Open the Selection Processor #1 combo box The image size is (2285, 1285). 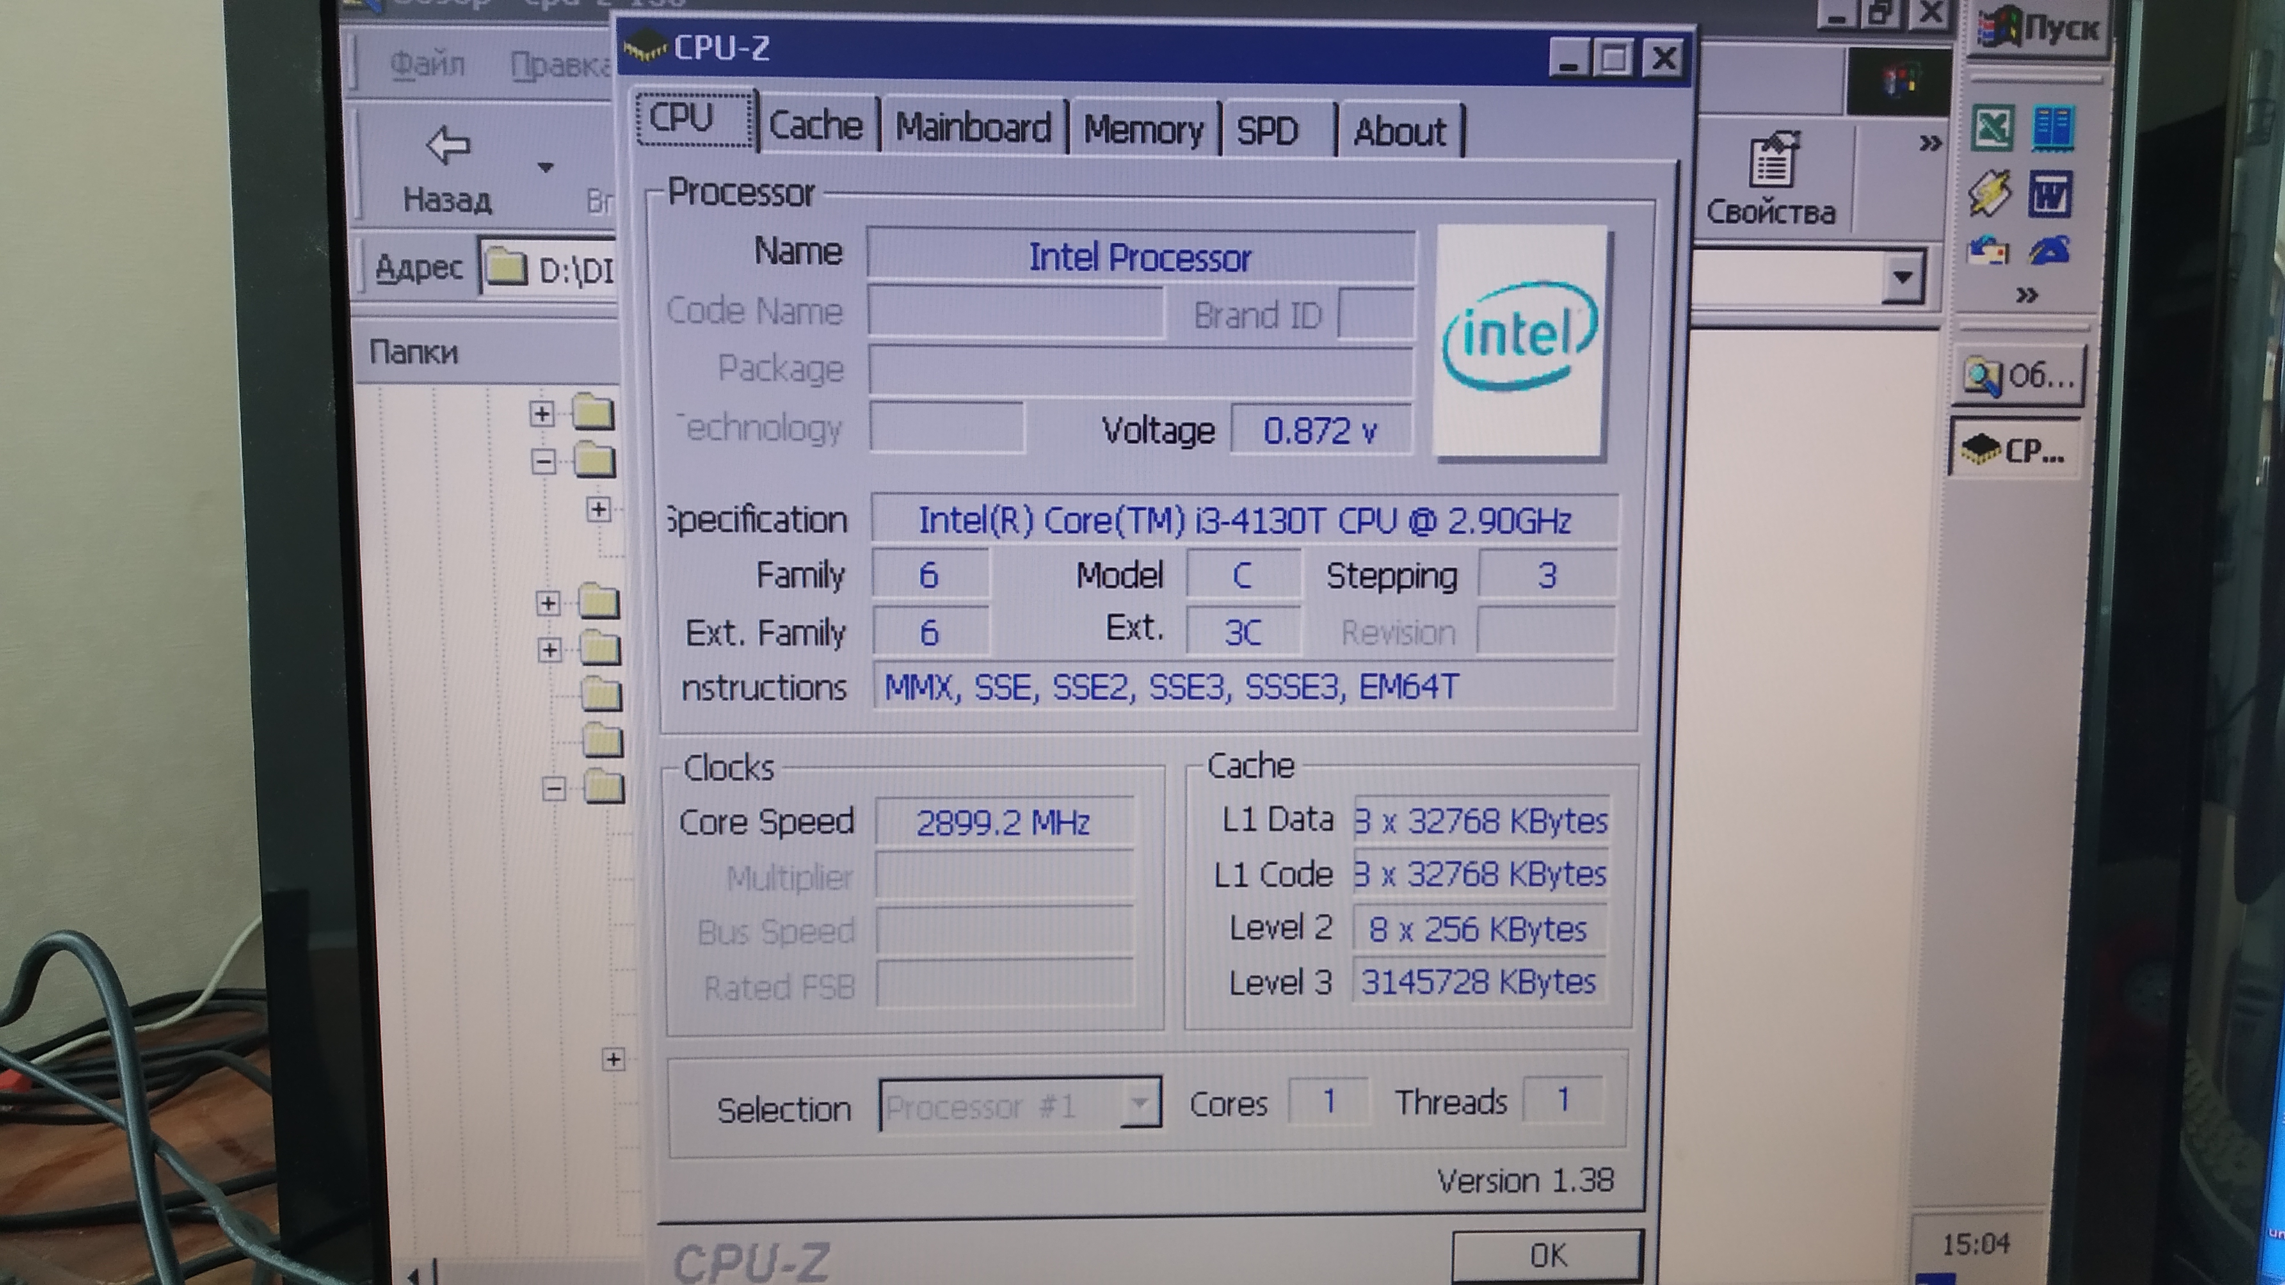coord(1020,1105)
